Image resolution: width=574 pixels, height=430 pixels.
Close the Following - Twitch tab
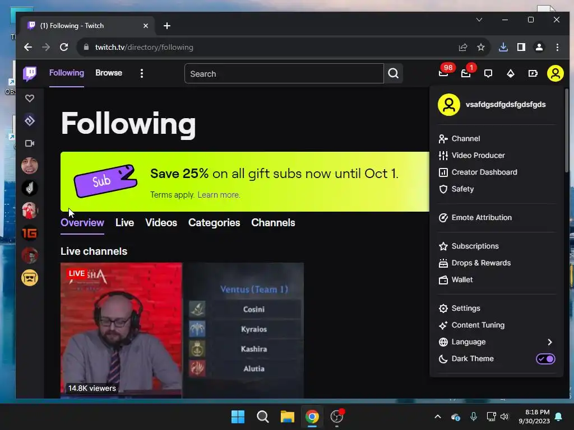pyautogui.click(x=146, y=26)
